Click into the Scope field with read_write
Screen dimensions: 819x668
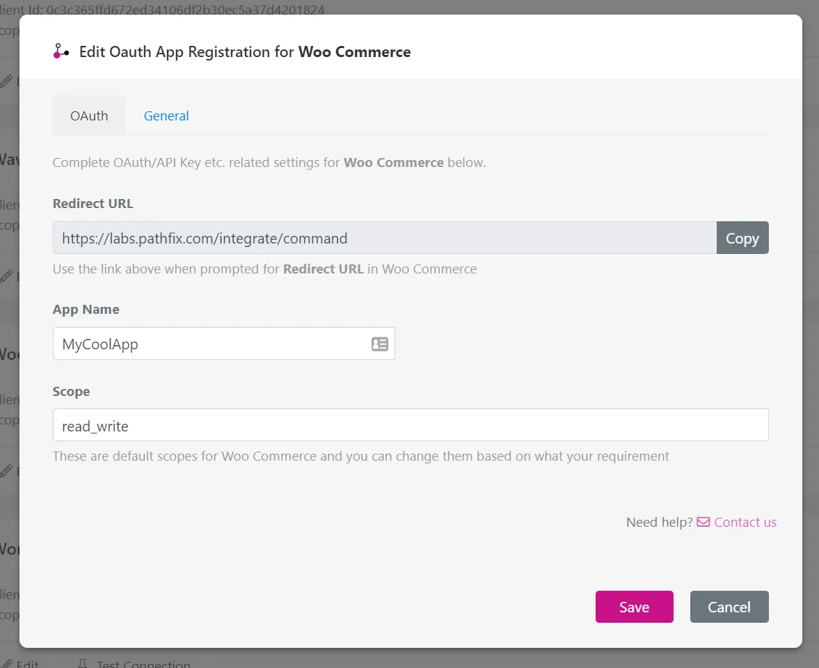click(411, 424)
